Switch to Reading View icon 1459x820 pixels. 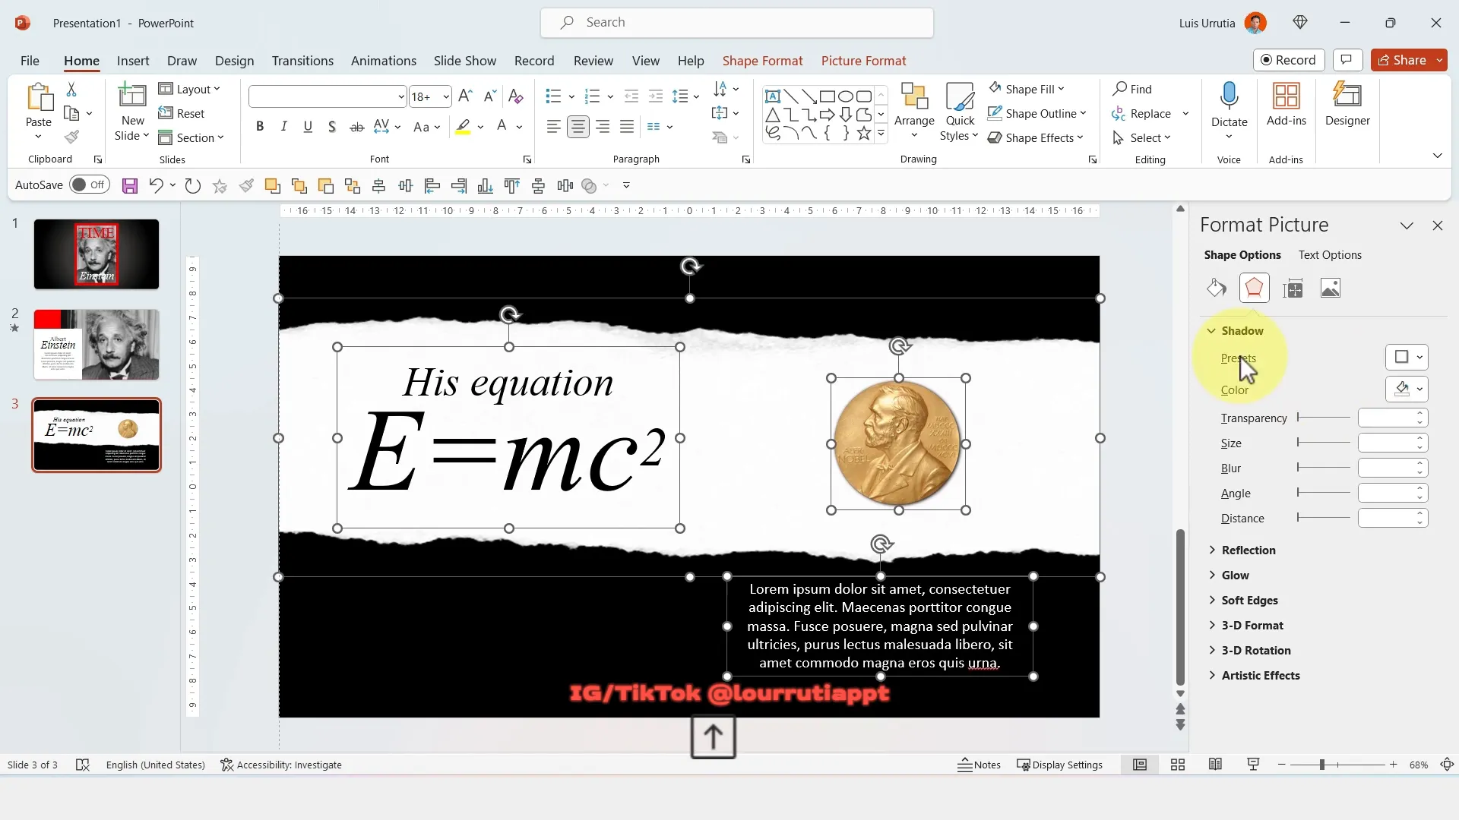[x=1215, y=765]
